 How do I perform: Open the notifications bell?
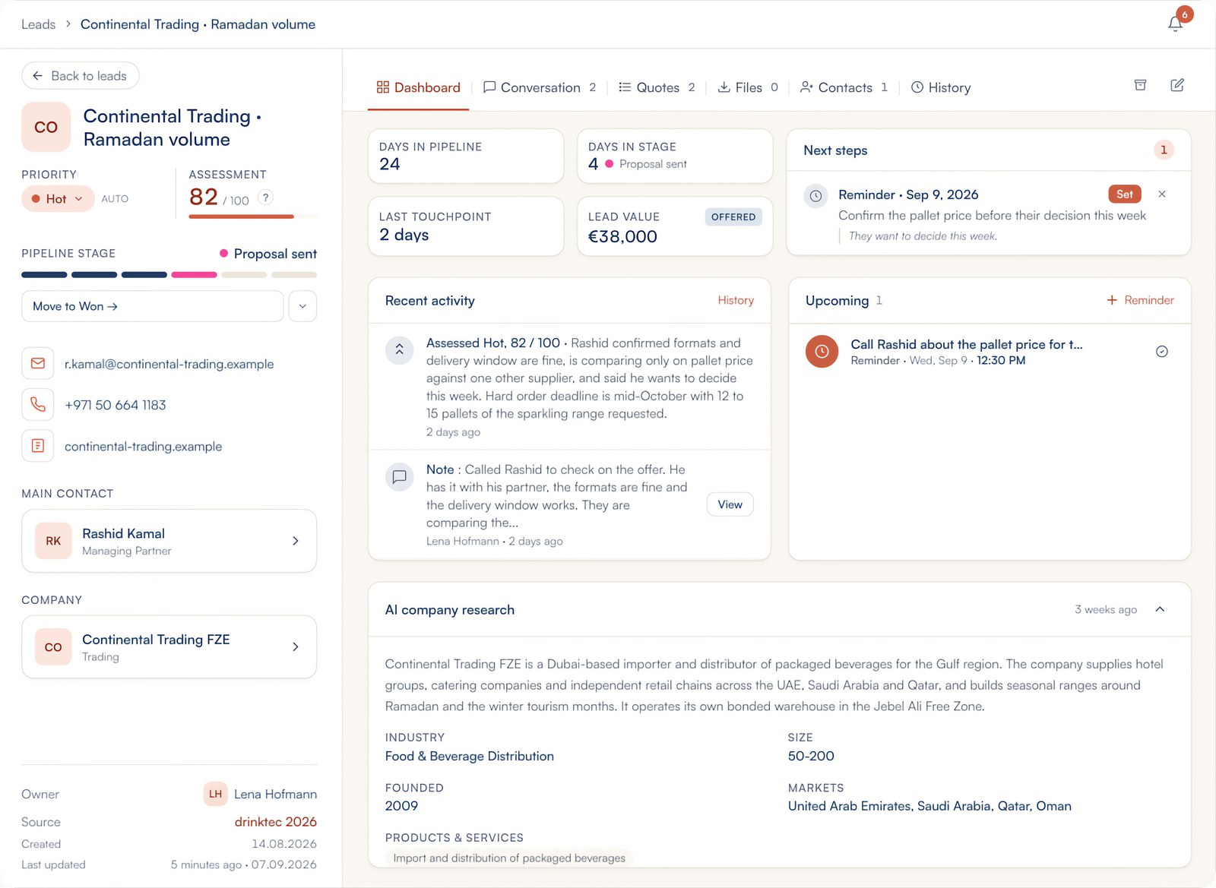click(1175, 24)
